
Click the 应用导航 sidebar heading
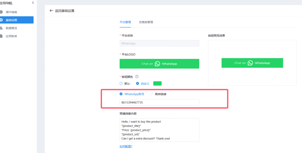click(x=6, y=3)
